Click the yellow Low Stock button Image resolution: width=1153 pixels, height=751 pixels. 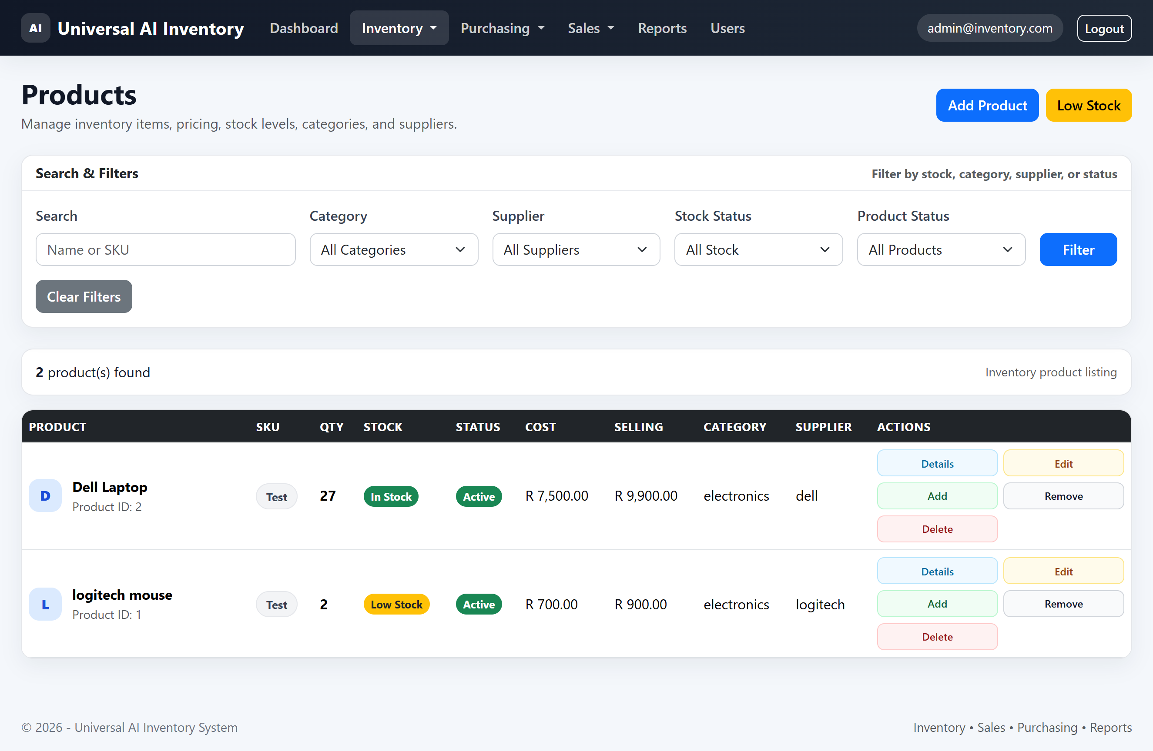[1089, 105]
